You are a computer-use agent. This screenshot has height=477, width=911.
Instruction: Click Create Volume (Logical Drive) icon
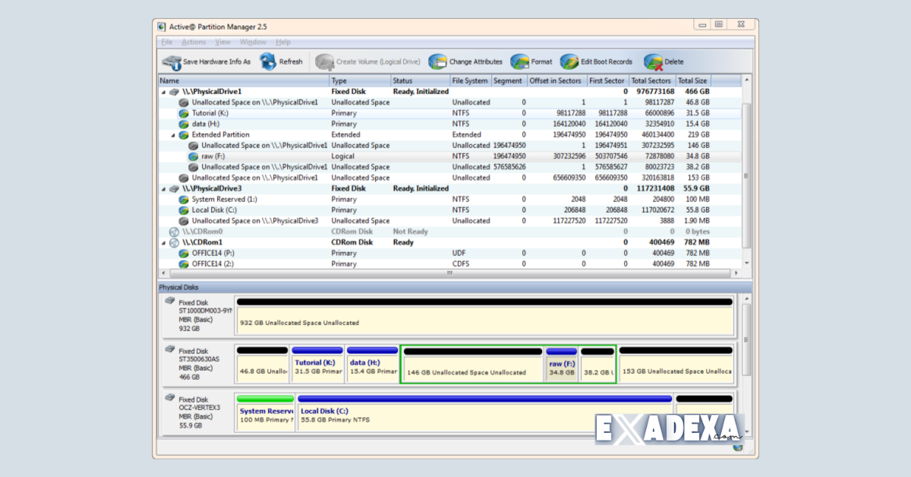click(x=324, y=62)
